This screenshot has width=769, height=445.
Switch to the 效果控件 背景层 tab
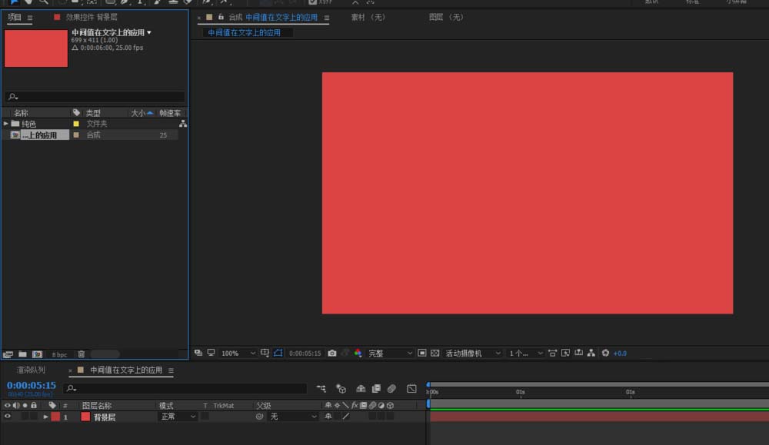91,17
